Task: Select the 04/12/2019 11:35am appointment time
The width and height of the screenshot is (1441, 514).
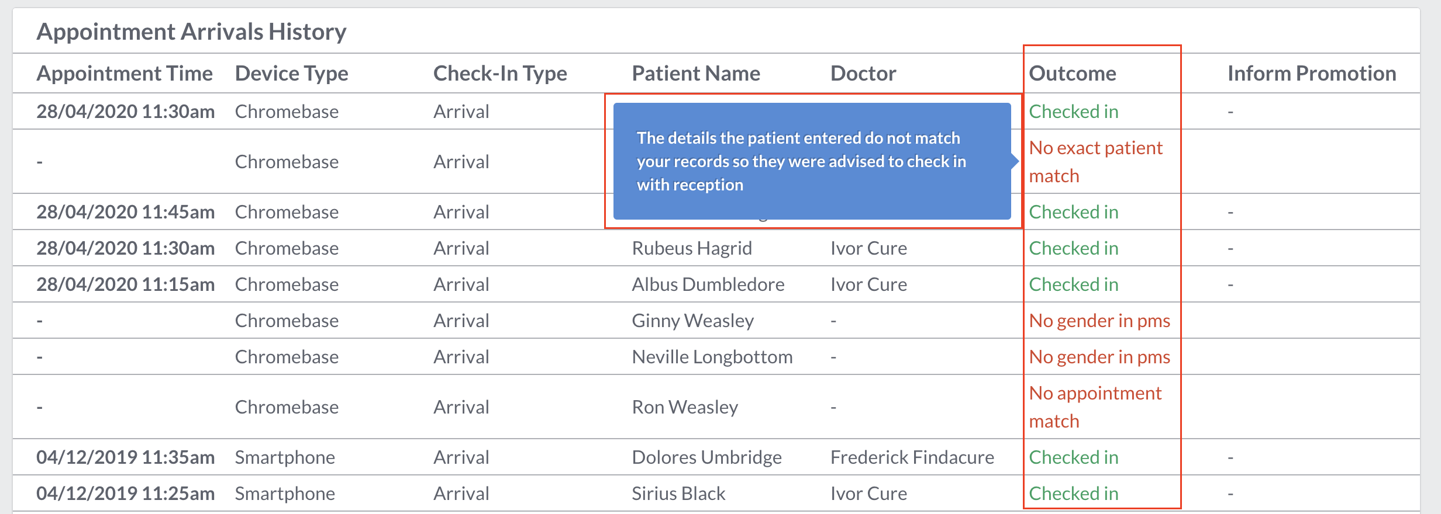Action: tap(125, 457)
